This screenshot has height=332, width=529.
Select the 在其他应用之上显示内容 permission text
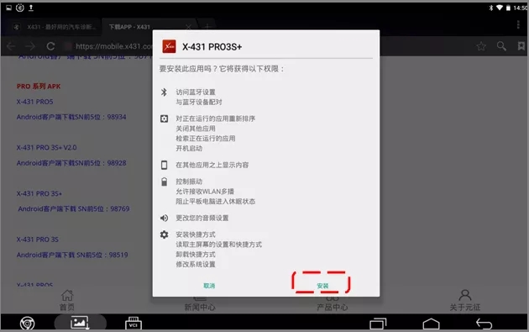point(212,165)
